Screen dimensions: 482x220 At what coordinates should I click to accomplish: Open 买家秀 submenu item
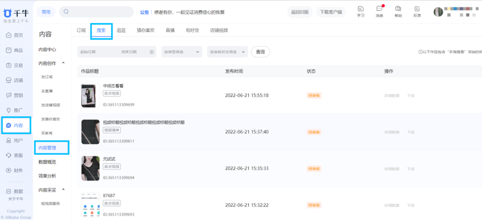(x=47, y=133)
